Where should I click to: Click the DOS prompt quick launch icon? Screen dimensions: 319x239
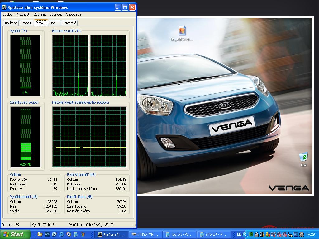[x=47, y=234]
